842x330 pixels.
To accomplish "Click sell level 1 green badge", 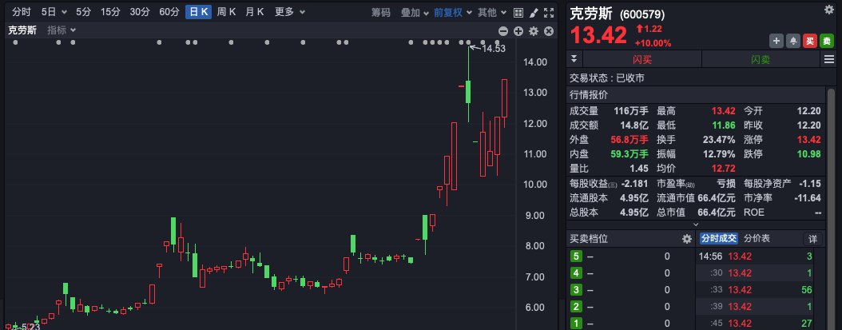I will [576, 324].
